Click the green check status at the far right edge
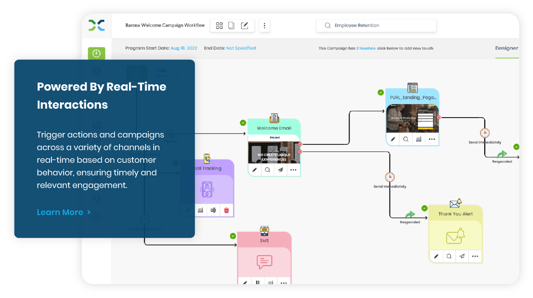 pyautogui.click(x=516, y=147)
